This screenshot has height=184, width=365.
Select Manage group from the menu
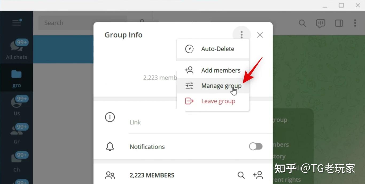[221, 86]
